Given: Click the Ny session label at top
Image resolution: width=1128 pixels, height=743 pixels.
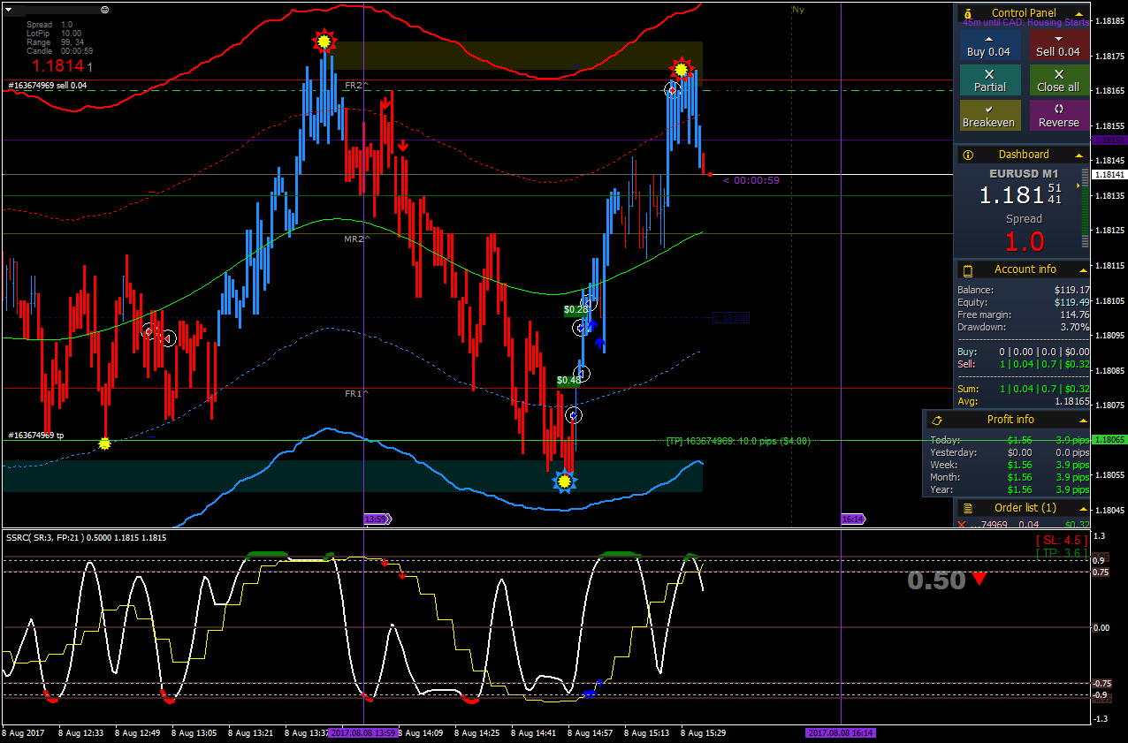Looking at the screenshot, I should [798, 9].
